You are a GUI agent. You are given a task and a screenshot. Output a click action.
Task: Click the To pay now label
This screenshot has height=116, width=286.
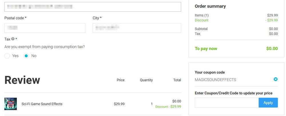click(206, 49)
